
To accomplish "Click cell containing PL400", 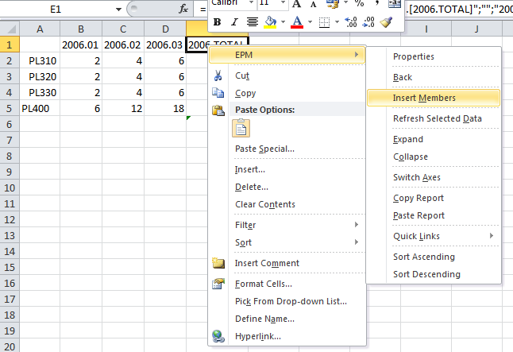I will click(x=40, y=108).
